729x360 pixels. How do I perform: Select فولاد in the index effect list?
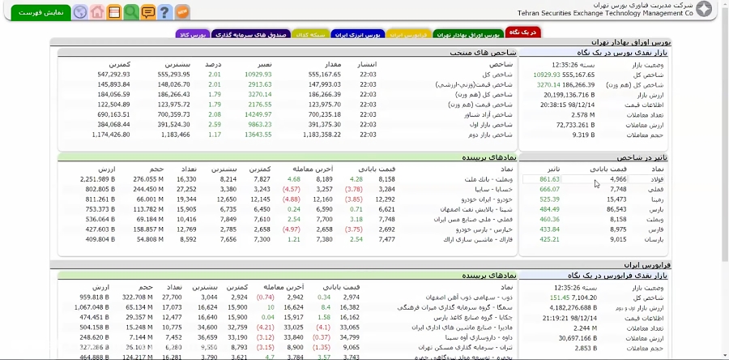pyautogui.click(x=655, y=179)
